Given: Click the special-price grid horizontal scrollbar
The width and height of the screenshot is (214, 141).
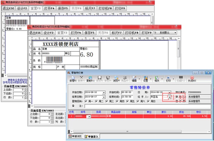Looking at the screenshot, I should pos(127,132).
